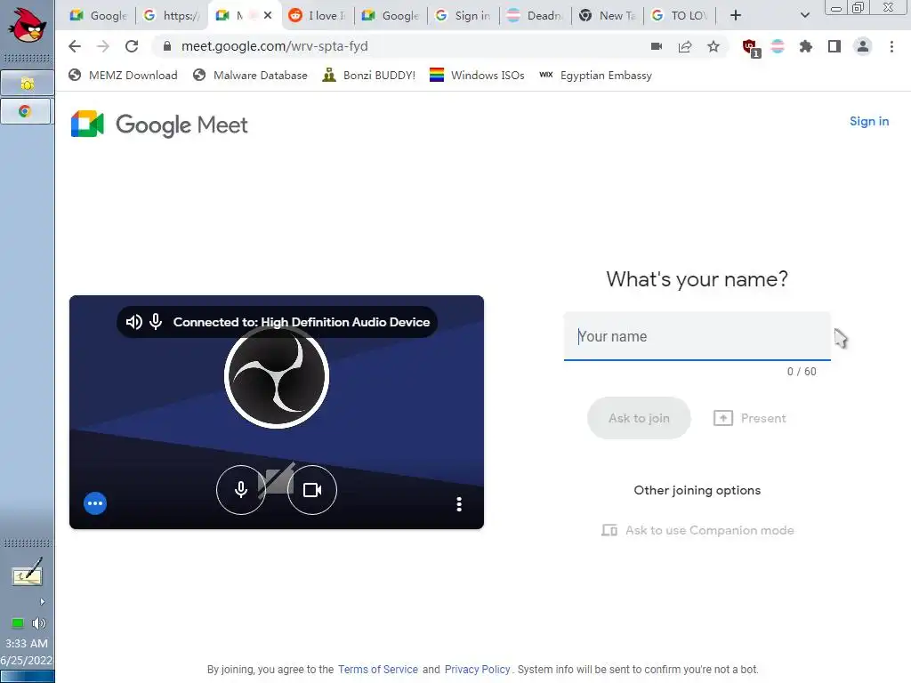
Task: Click the taskbar clock 3:33 AM
Action: [27, 644]
